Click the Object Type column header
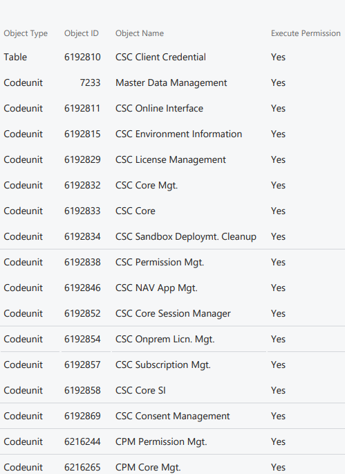This screenshot has height=474, width=345. click(26, 33)
